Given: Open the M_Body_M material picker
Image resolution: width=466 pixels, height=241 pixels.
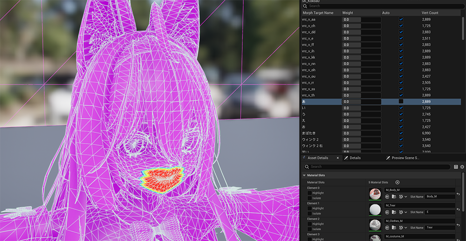Looking at the screenshot, I should (x=420, y=190).
